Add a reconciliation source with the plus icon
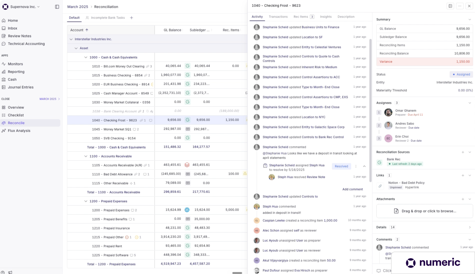 463,152
